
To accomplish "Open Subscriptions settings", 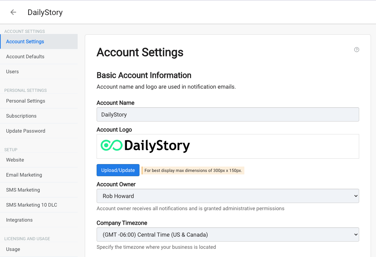I will tap(39, 116).
